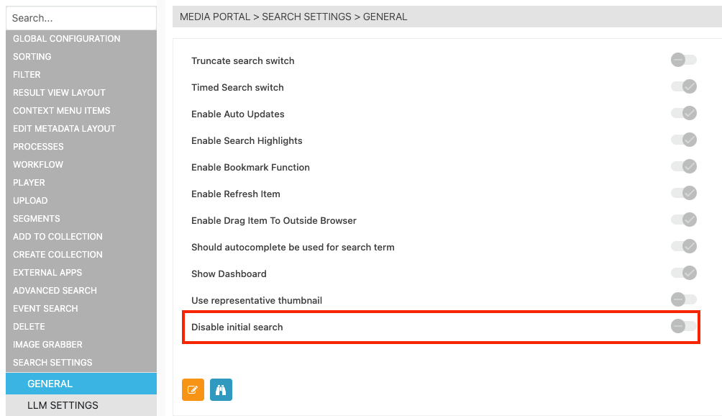The image size is (722, 416).
Task: Turn off Enable Search Highlights
Action: (x=683, y=140)
